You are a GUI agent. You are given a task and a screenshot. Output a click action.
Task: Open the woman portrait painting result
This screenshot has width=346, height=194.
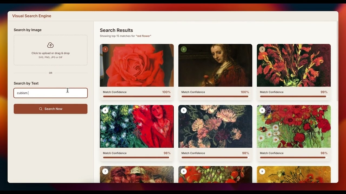pyautogui.click(x=215, y=65)
